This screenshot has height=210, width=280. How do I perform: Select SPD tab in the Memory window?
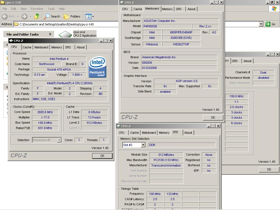235,61
